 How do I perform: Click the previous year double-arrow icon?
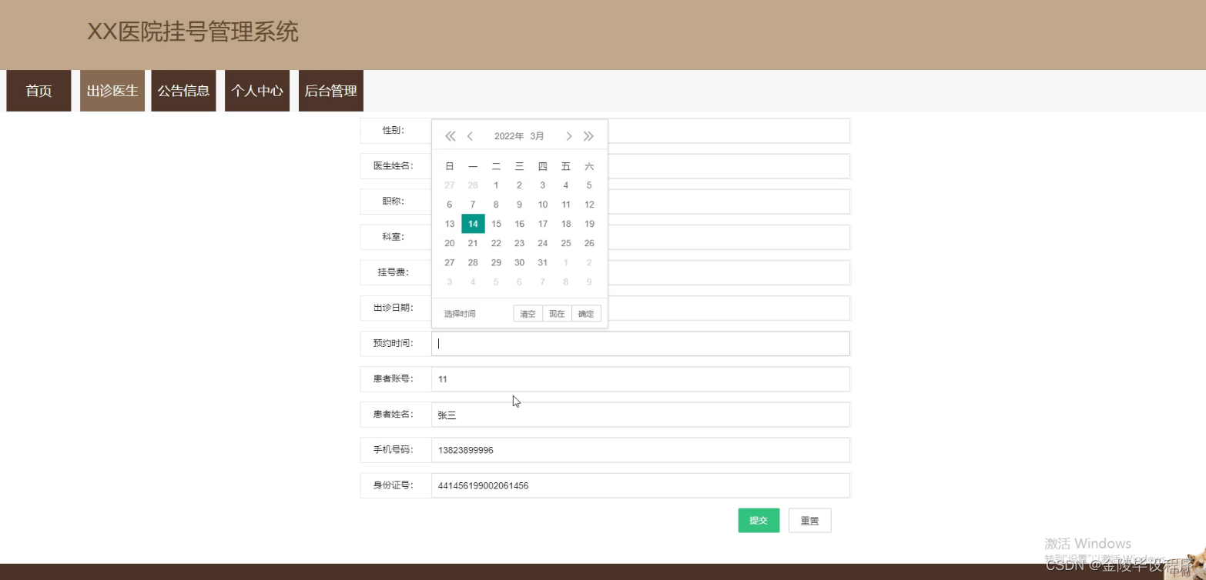(450, 136)
